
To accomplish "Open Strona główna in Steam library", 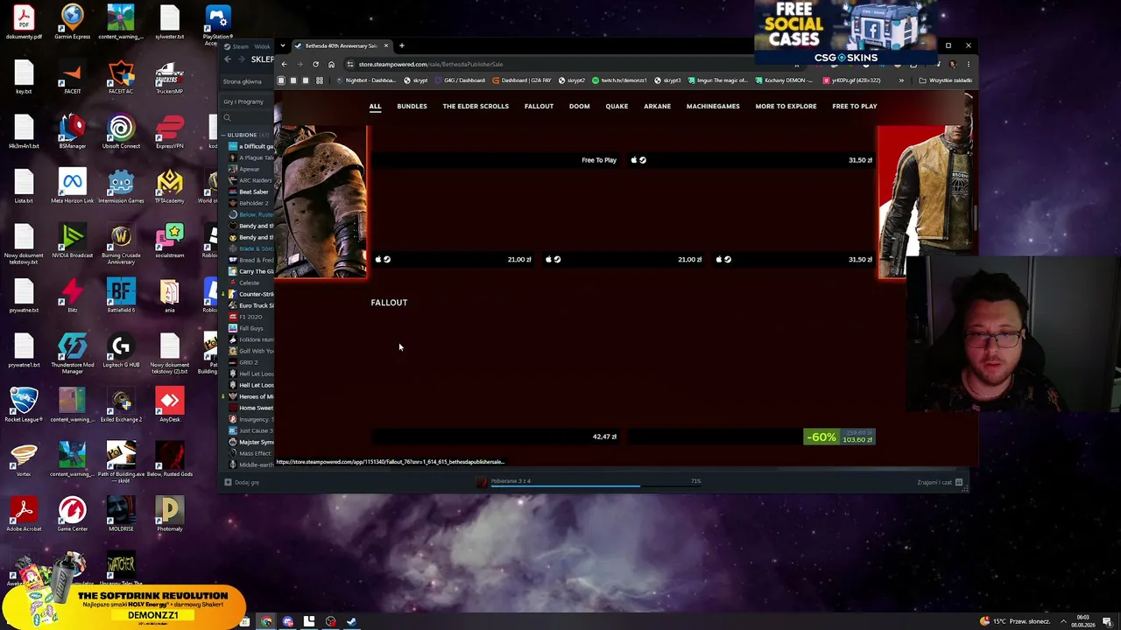I will pos(243,81).
